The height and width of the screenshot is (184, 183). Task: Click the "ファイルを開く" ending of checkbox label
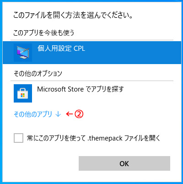[x=142, y=138]
